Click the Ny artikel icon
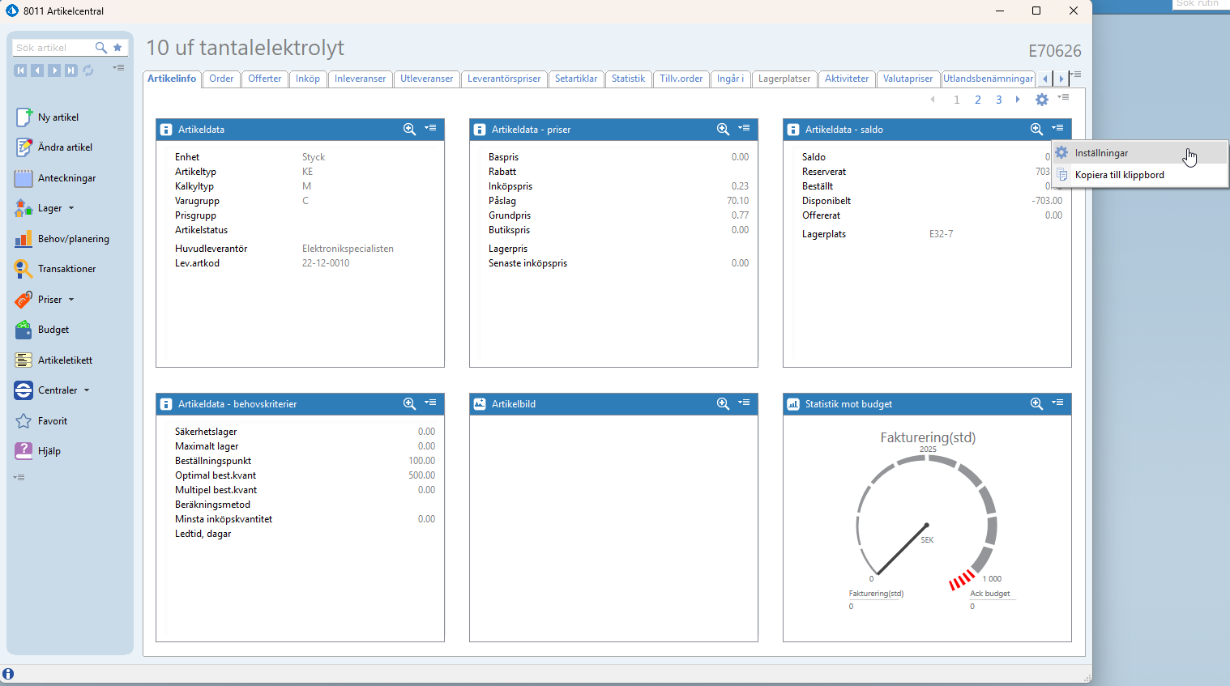1230x686 pixels. coord(23,117)
